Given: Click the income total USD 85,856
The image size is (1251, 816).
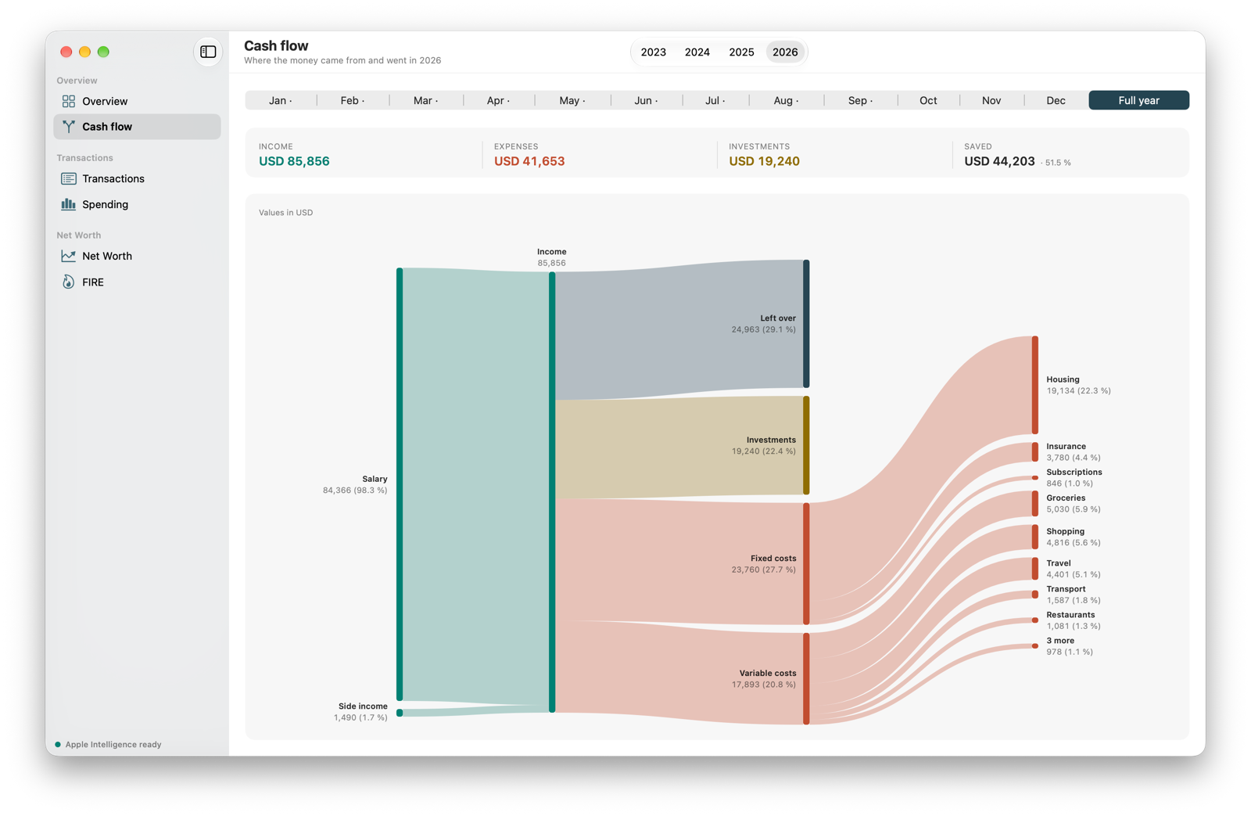Looking at the screenshot, I should [x=294, y=161].
